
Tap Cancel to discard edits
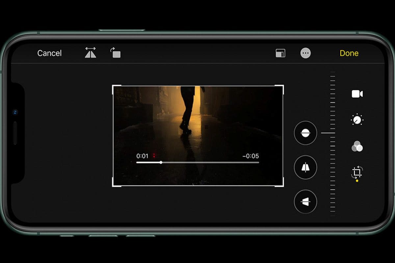50,53
